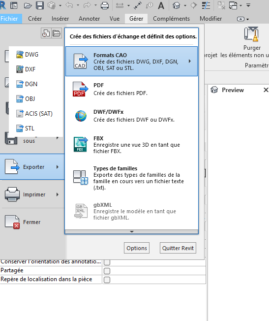Expand the Formats CAO submenu arrow
Screen dimensions: 269x321
190,61
